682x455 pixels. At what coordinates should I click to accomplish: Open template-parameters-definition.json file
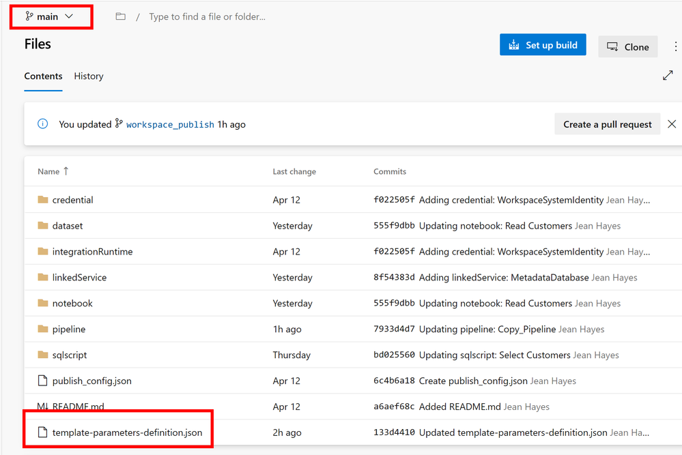[127, 432]
